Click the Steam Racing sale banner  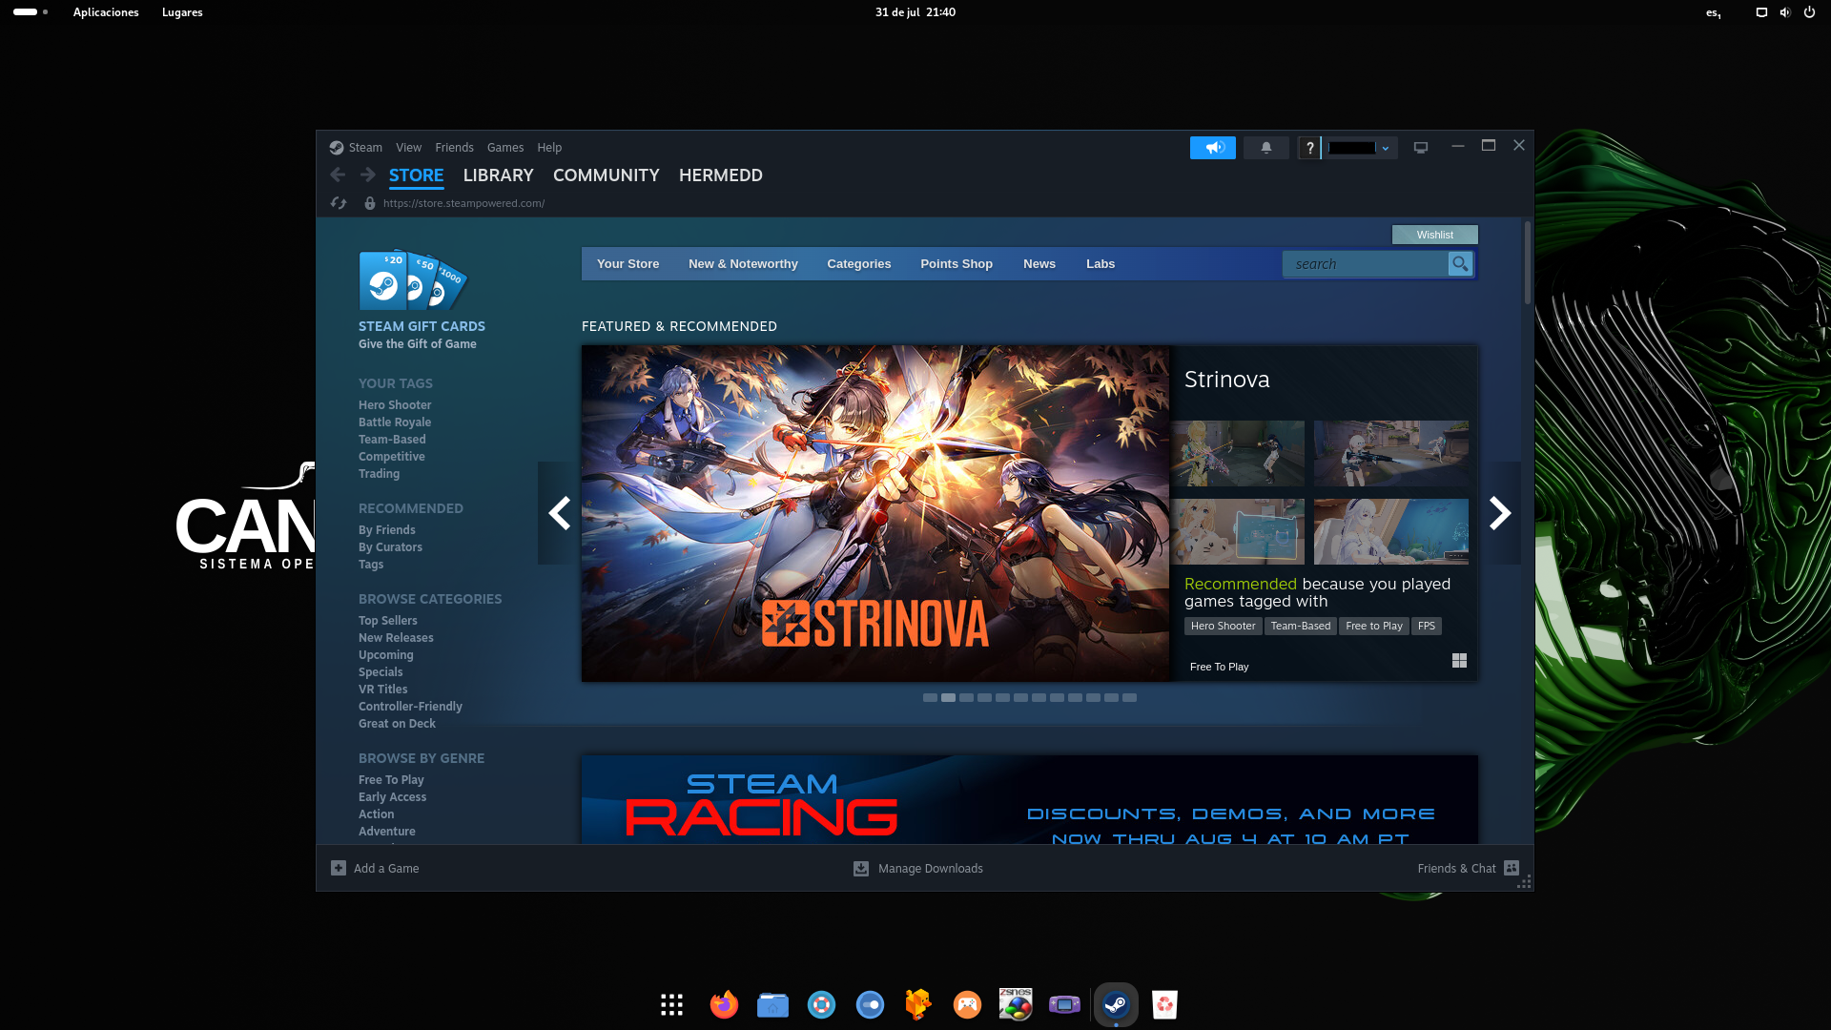pyautogui.click(x=1030, y=799)
